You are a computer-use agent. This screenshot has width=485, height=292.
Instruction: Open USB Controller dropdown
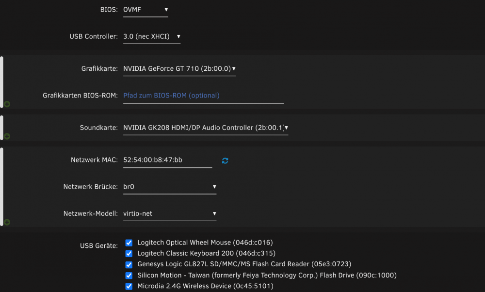click(152, 36)
